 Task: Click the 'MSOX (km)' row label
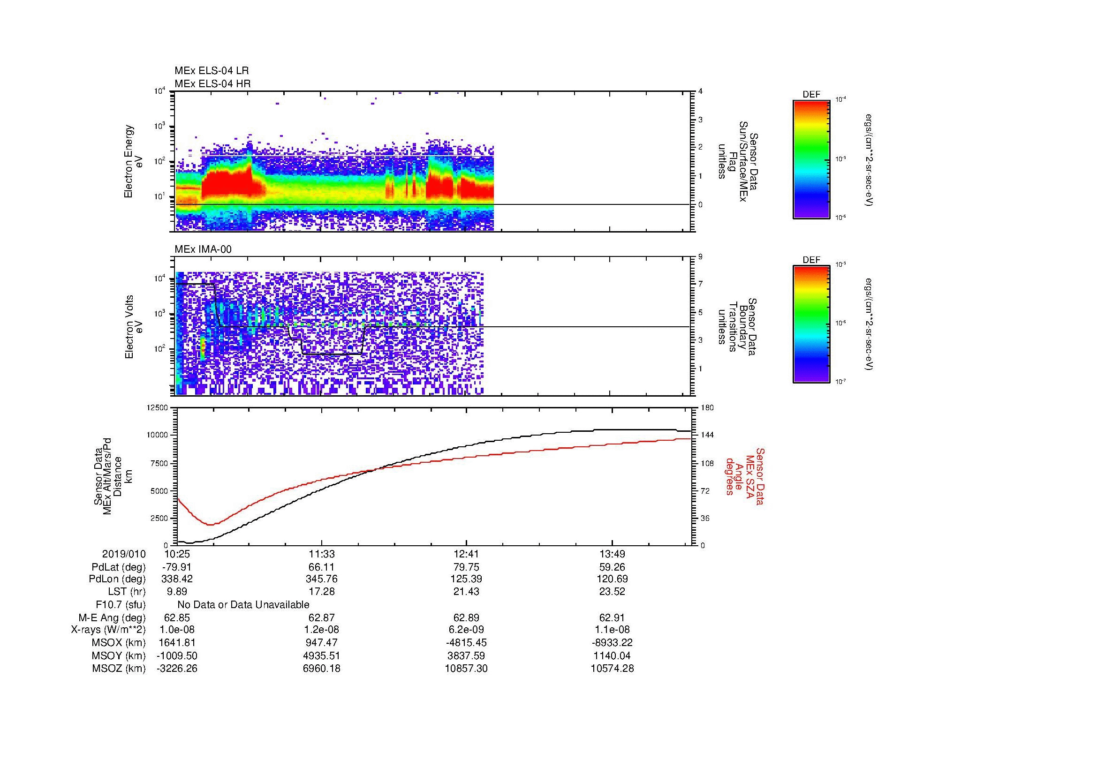[119, 643]
